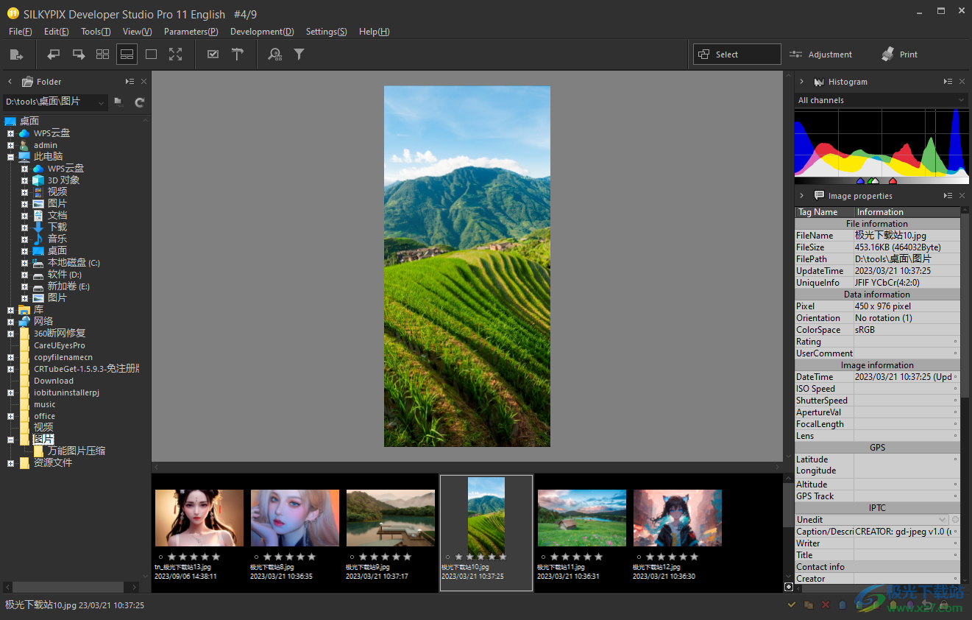Select the filter funnel icon in the toolbar
The height and width of the screenshot is (620, 972).
(299, 54)
